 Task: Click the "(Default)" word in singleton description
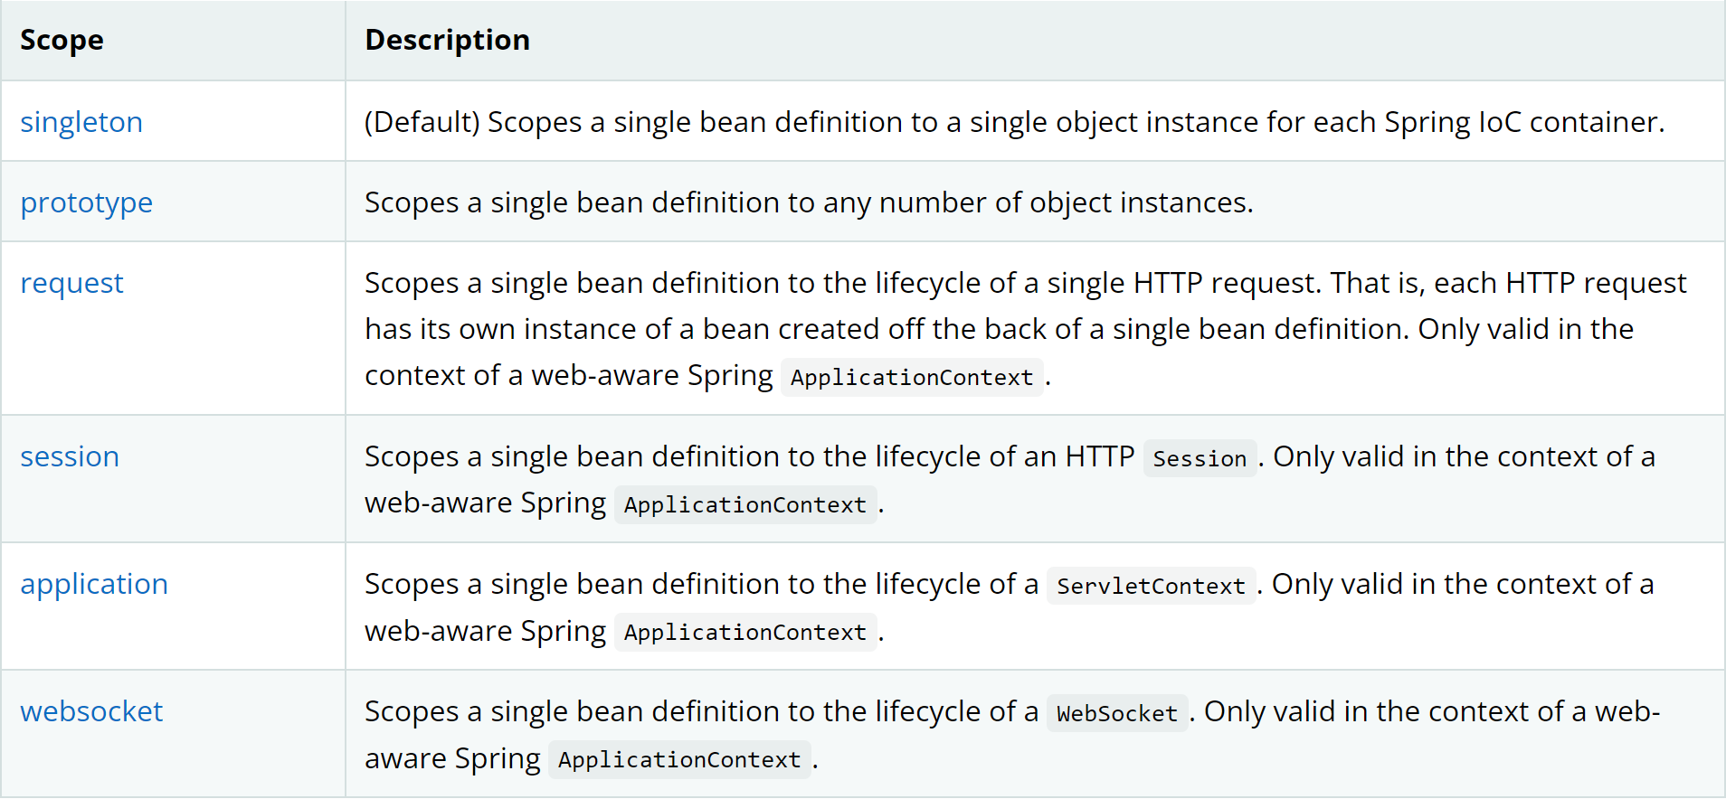(x=422, y=122)
